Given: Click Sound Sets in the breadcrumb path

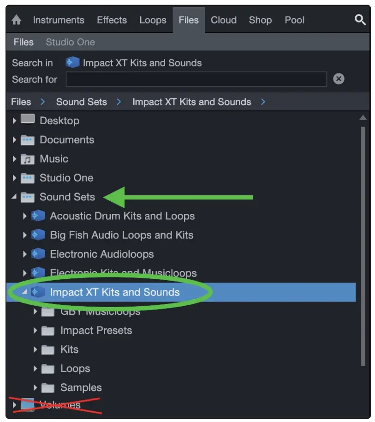Looking at the screenshot, I should click(81, 102).
